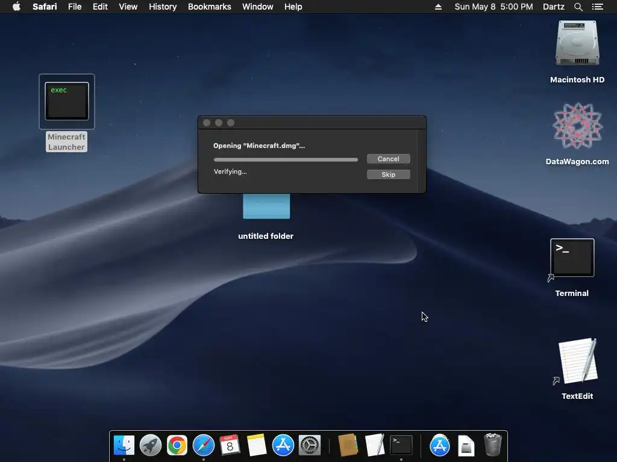The height and width of the screenshot is (462, 617).
Task: Open the yellow Notes icon in Dock
Action: [x=257, y=446]
